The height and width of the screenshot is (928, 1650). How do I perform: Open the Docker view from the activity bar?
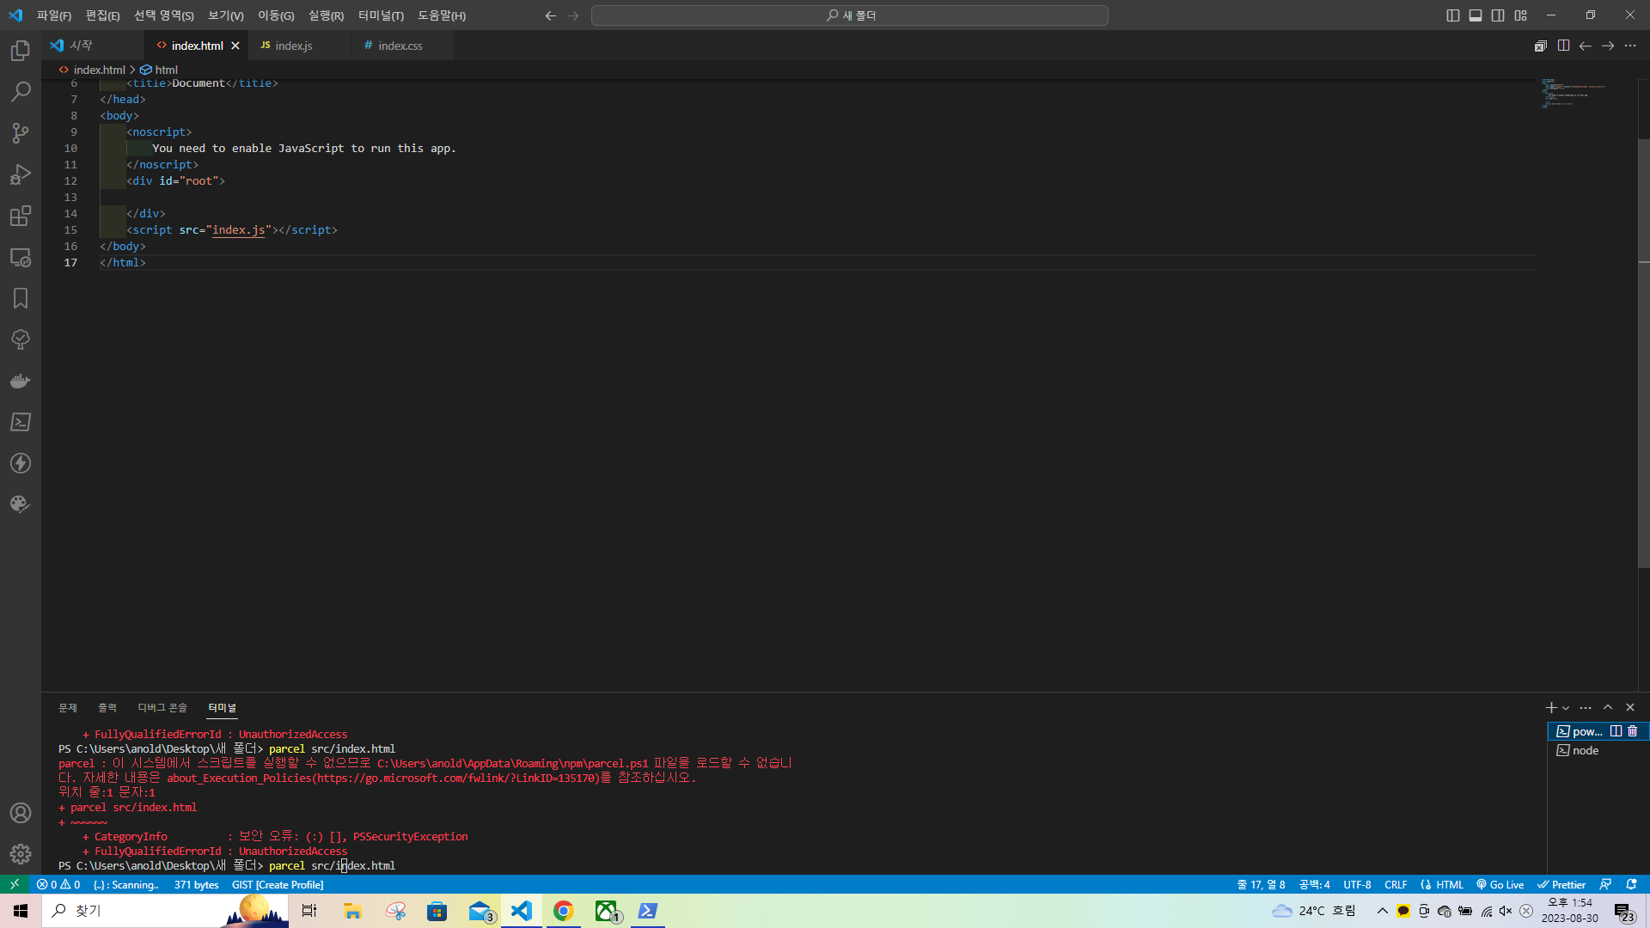(x=21, y=381)
